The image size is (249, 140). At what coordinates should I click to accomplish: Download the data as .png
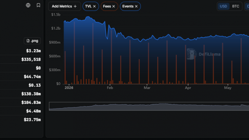pyautogui.click(x=32, y=41)
